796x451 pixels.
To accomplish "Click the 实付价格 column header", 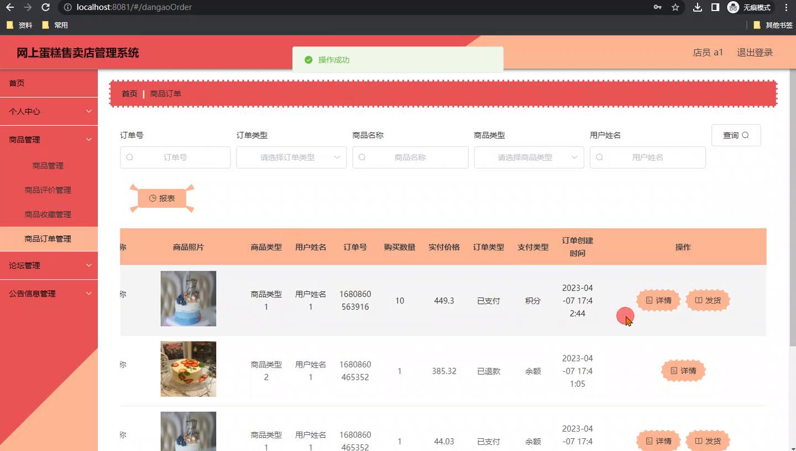I will [x=444, y=247].
